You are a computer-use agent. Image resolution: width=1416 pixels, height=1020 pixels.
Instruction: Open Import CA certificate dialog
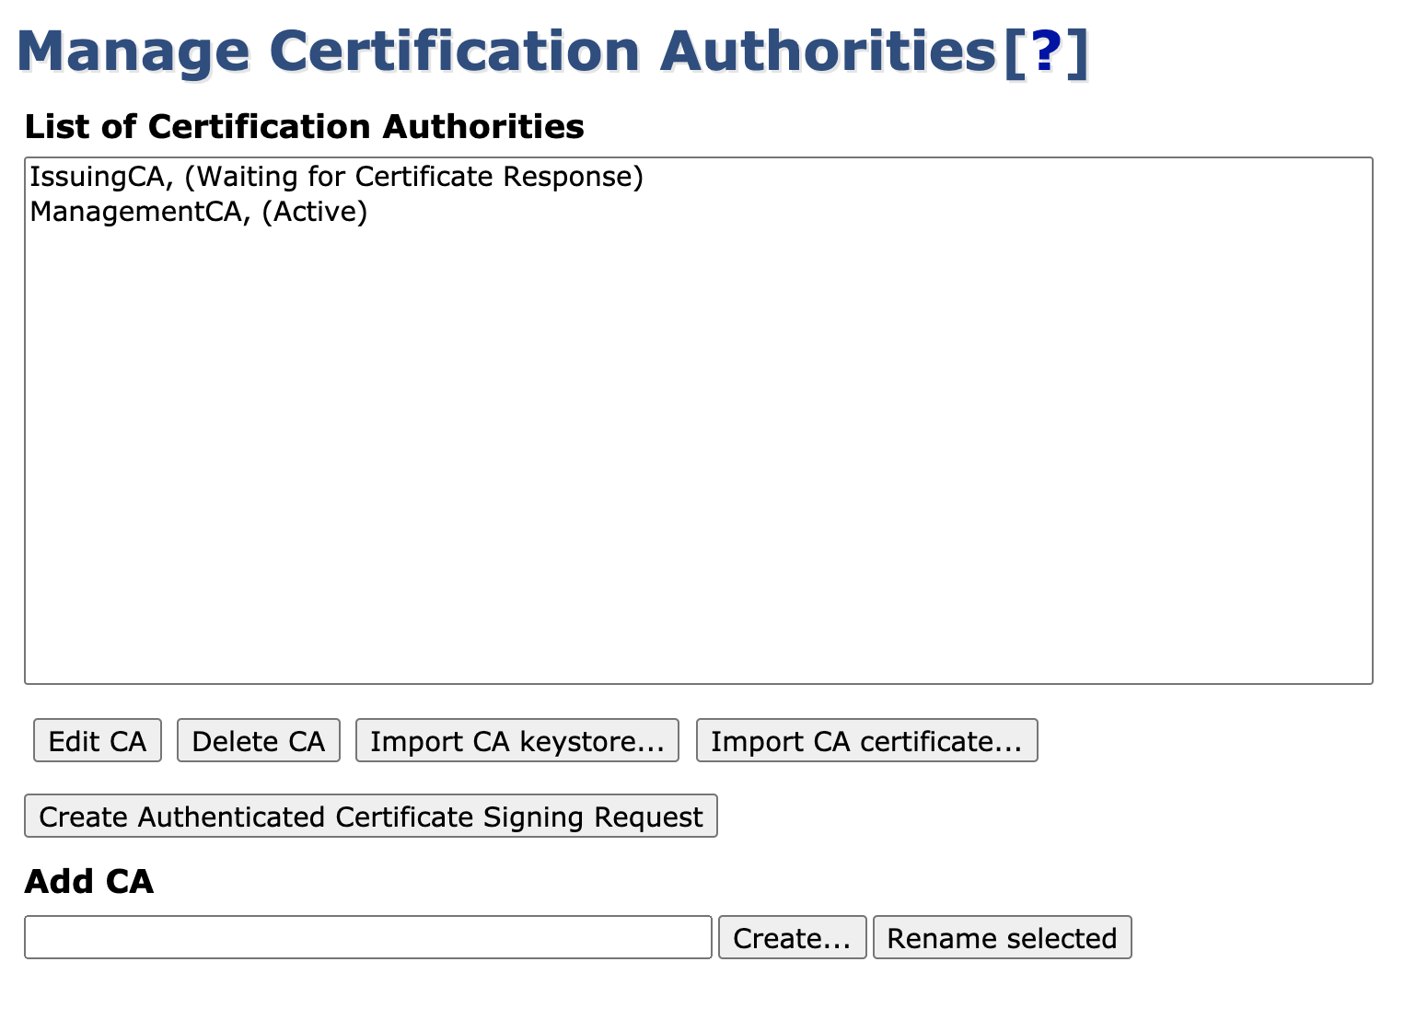pos(866,741)
